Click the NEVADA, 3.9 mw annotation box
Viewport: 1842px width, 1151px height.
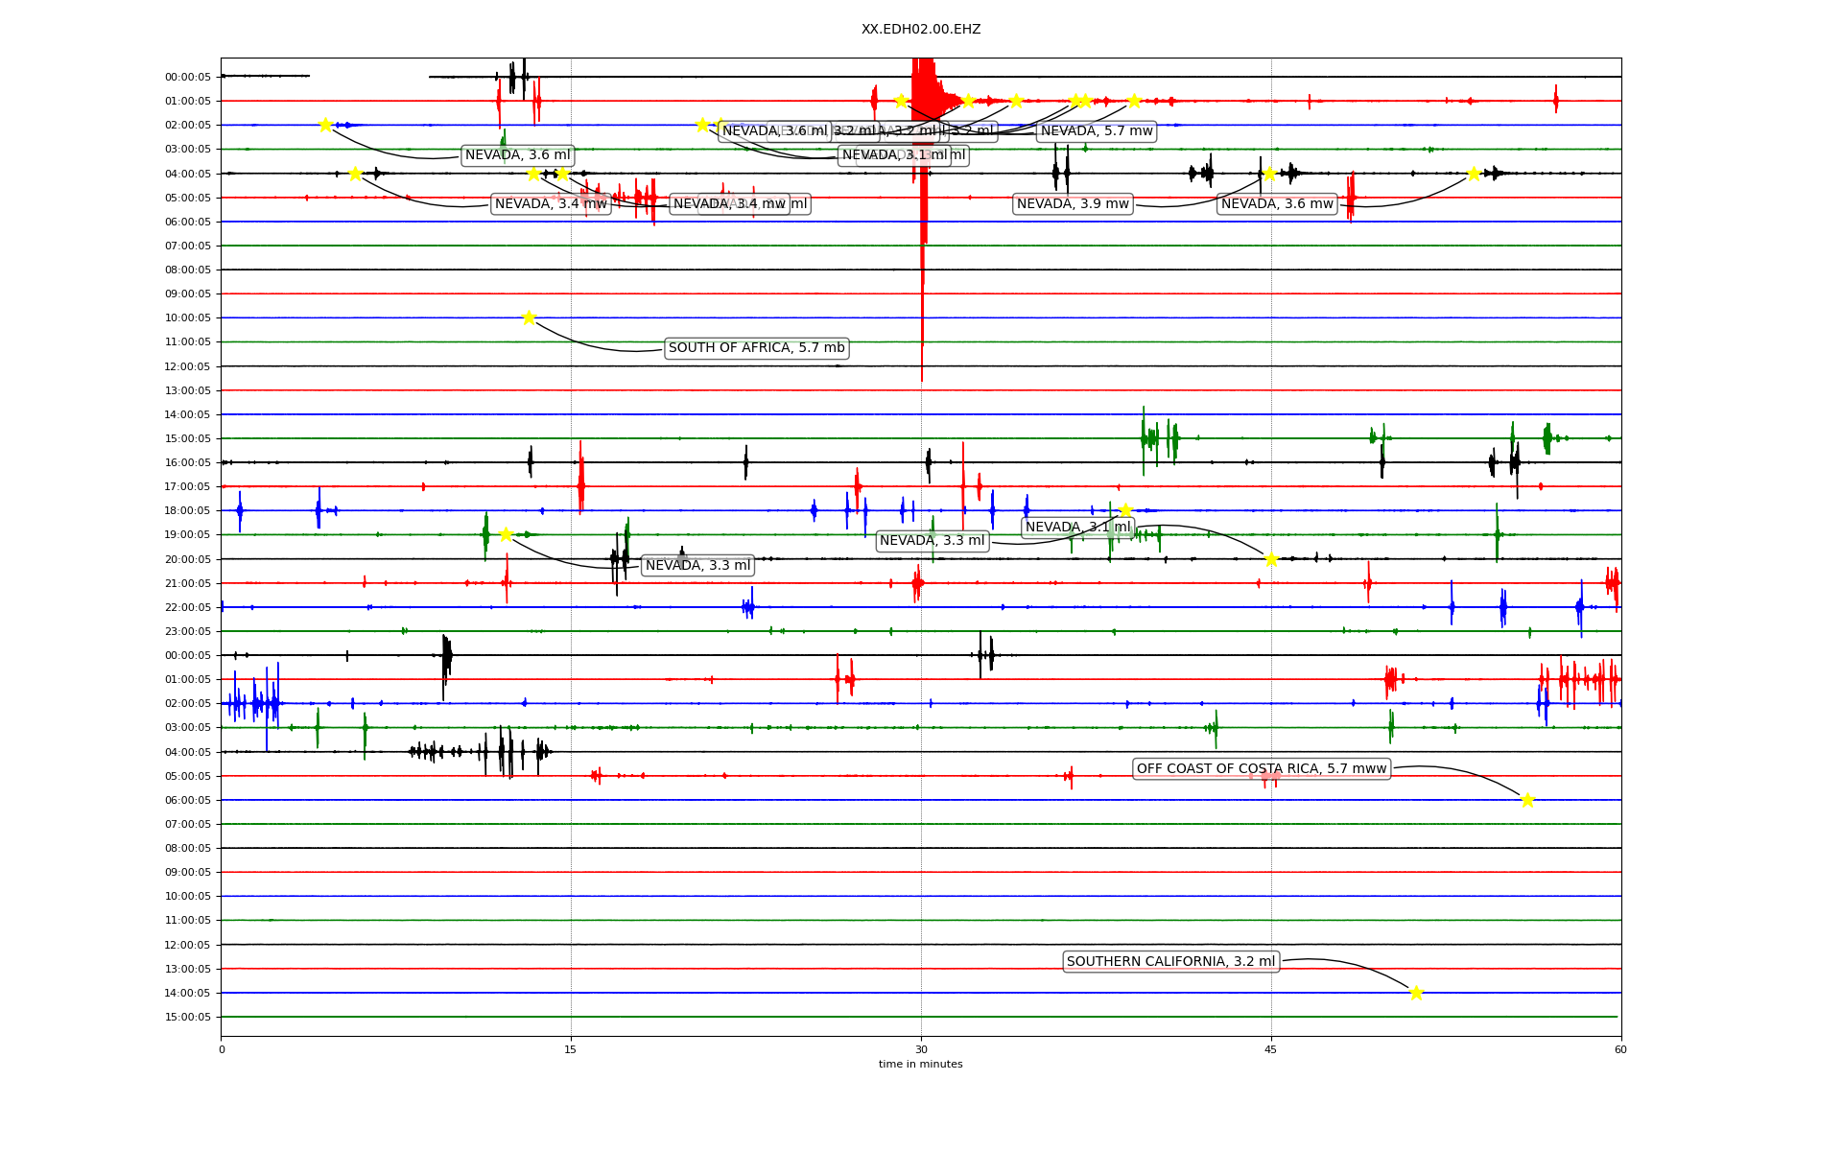(x=1073, y=203)
